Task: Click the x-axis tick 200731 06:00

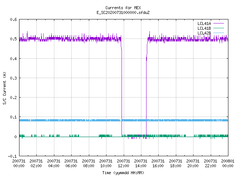Action: click(x=71, y=164)
